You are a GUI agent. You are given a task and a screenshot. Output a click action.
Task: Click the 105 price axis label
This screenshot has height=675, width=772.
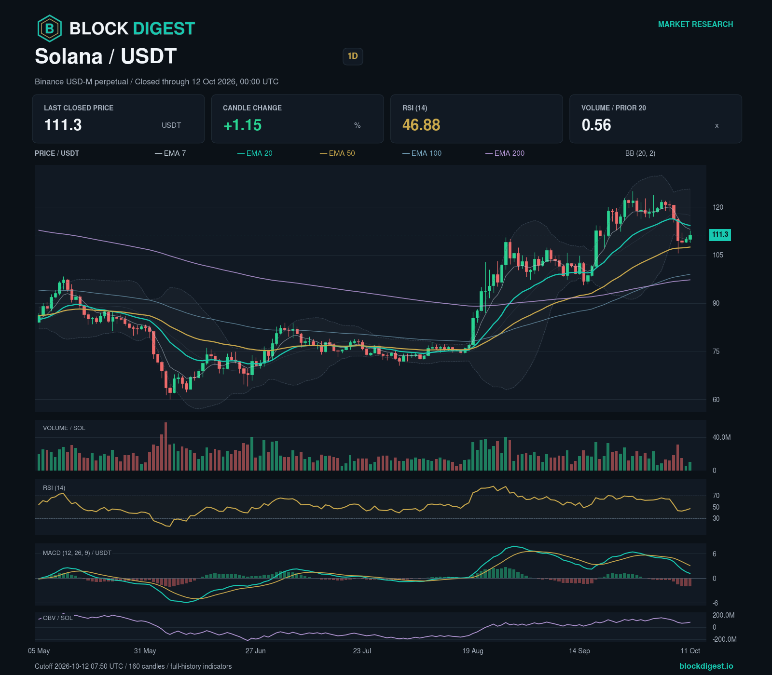tap(718, 255)
